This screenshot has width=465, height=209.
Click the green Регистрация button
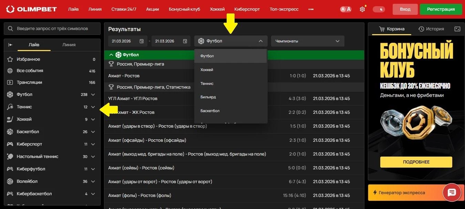tap(441, 9)
